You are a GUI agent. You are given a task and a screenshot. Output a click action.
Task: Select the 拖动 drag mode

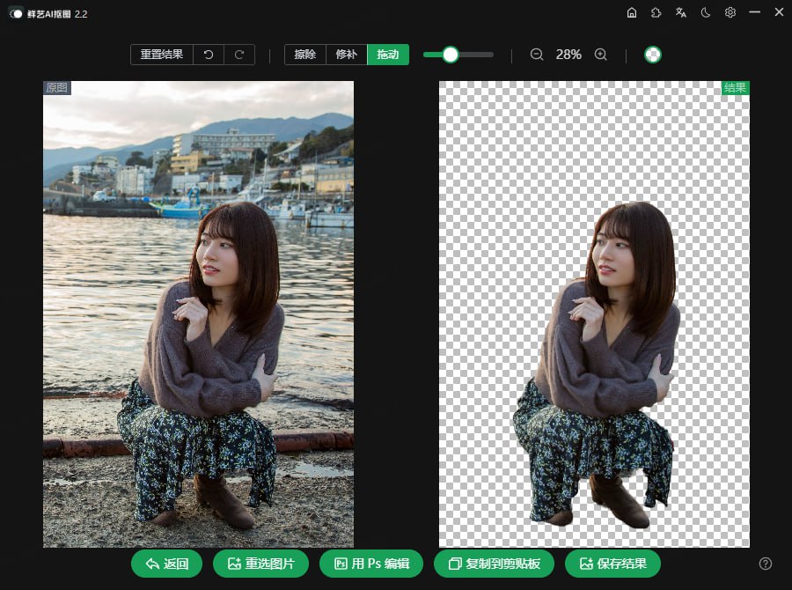pyautogui.click(x=388, y=55)
